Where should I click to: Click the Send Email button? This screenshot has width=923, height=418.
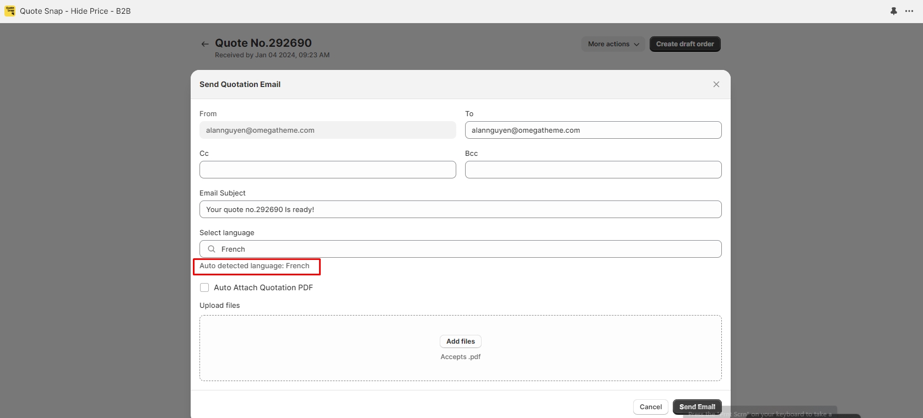[x=697, y=407]
